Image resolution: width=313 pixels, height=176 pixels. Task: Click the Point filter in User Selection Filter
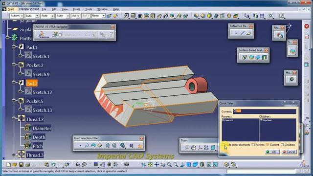click(x=80, y=146)
